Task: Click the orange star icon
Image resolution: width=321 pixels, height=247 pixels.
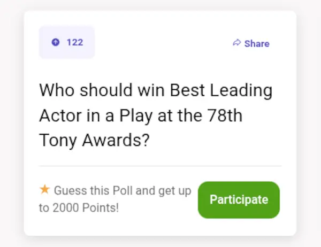Action: (45, 189)
